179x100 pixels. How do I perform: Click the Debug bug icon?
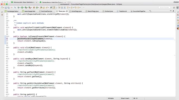pyautogui.click(x=18, y=7)
